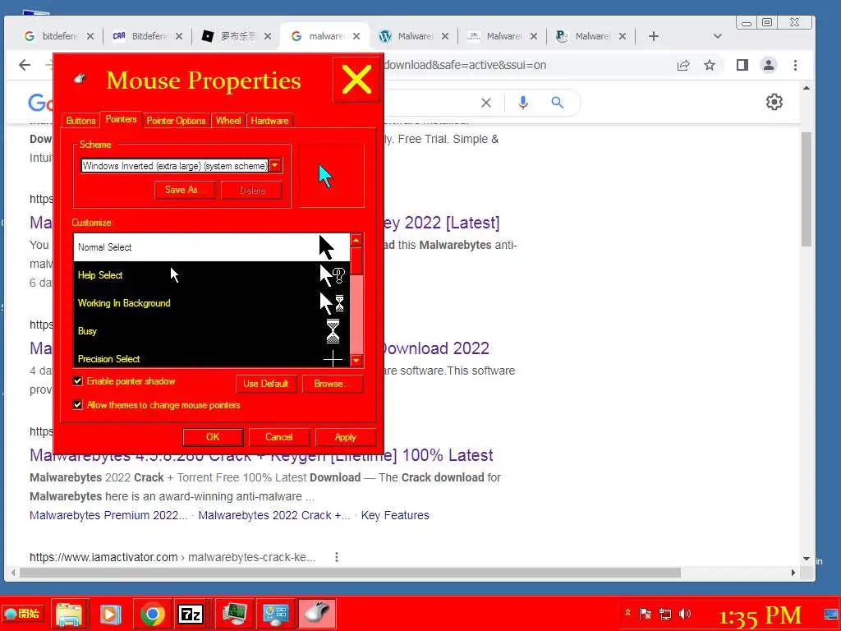Clear the Google search box
The height and width of the screenshot is (631, 841).
click(x=486, y=103)
